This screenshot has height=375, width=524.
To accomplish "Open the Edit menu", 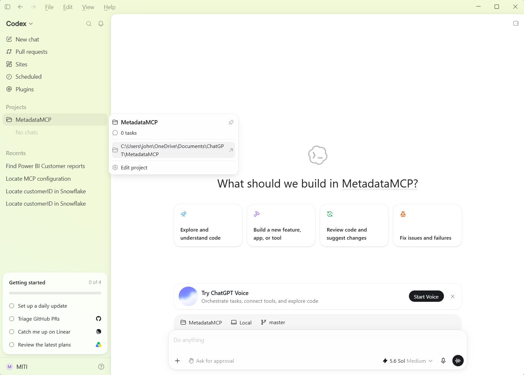I will pyautogui.click(x=68, y=7).
